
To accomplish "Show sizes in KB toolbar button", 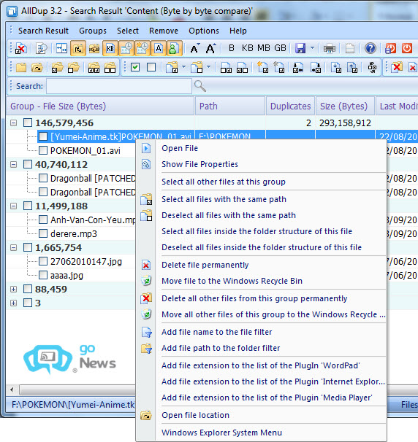I will 248,48.
